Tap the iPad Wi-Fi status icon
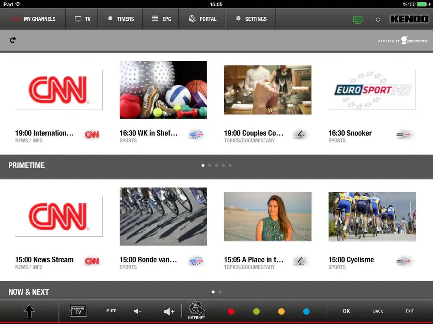The width and height of the screenshot is (433, 324). 18,4
